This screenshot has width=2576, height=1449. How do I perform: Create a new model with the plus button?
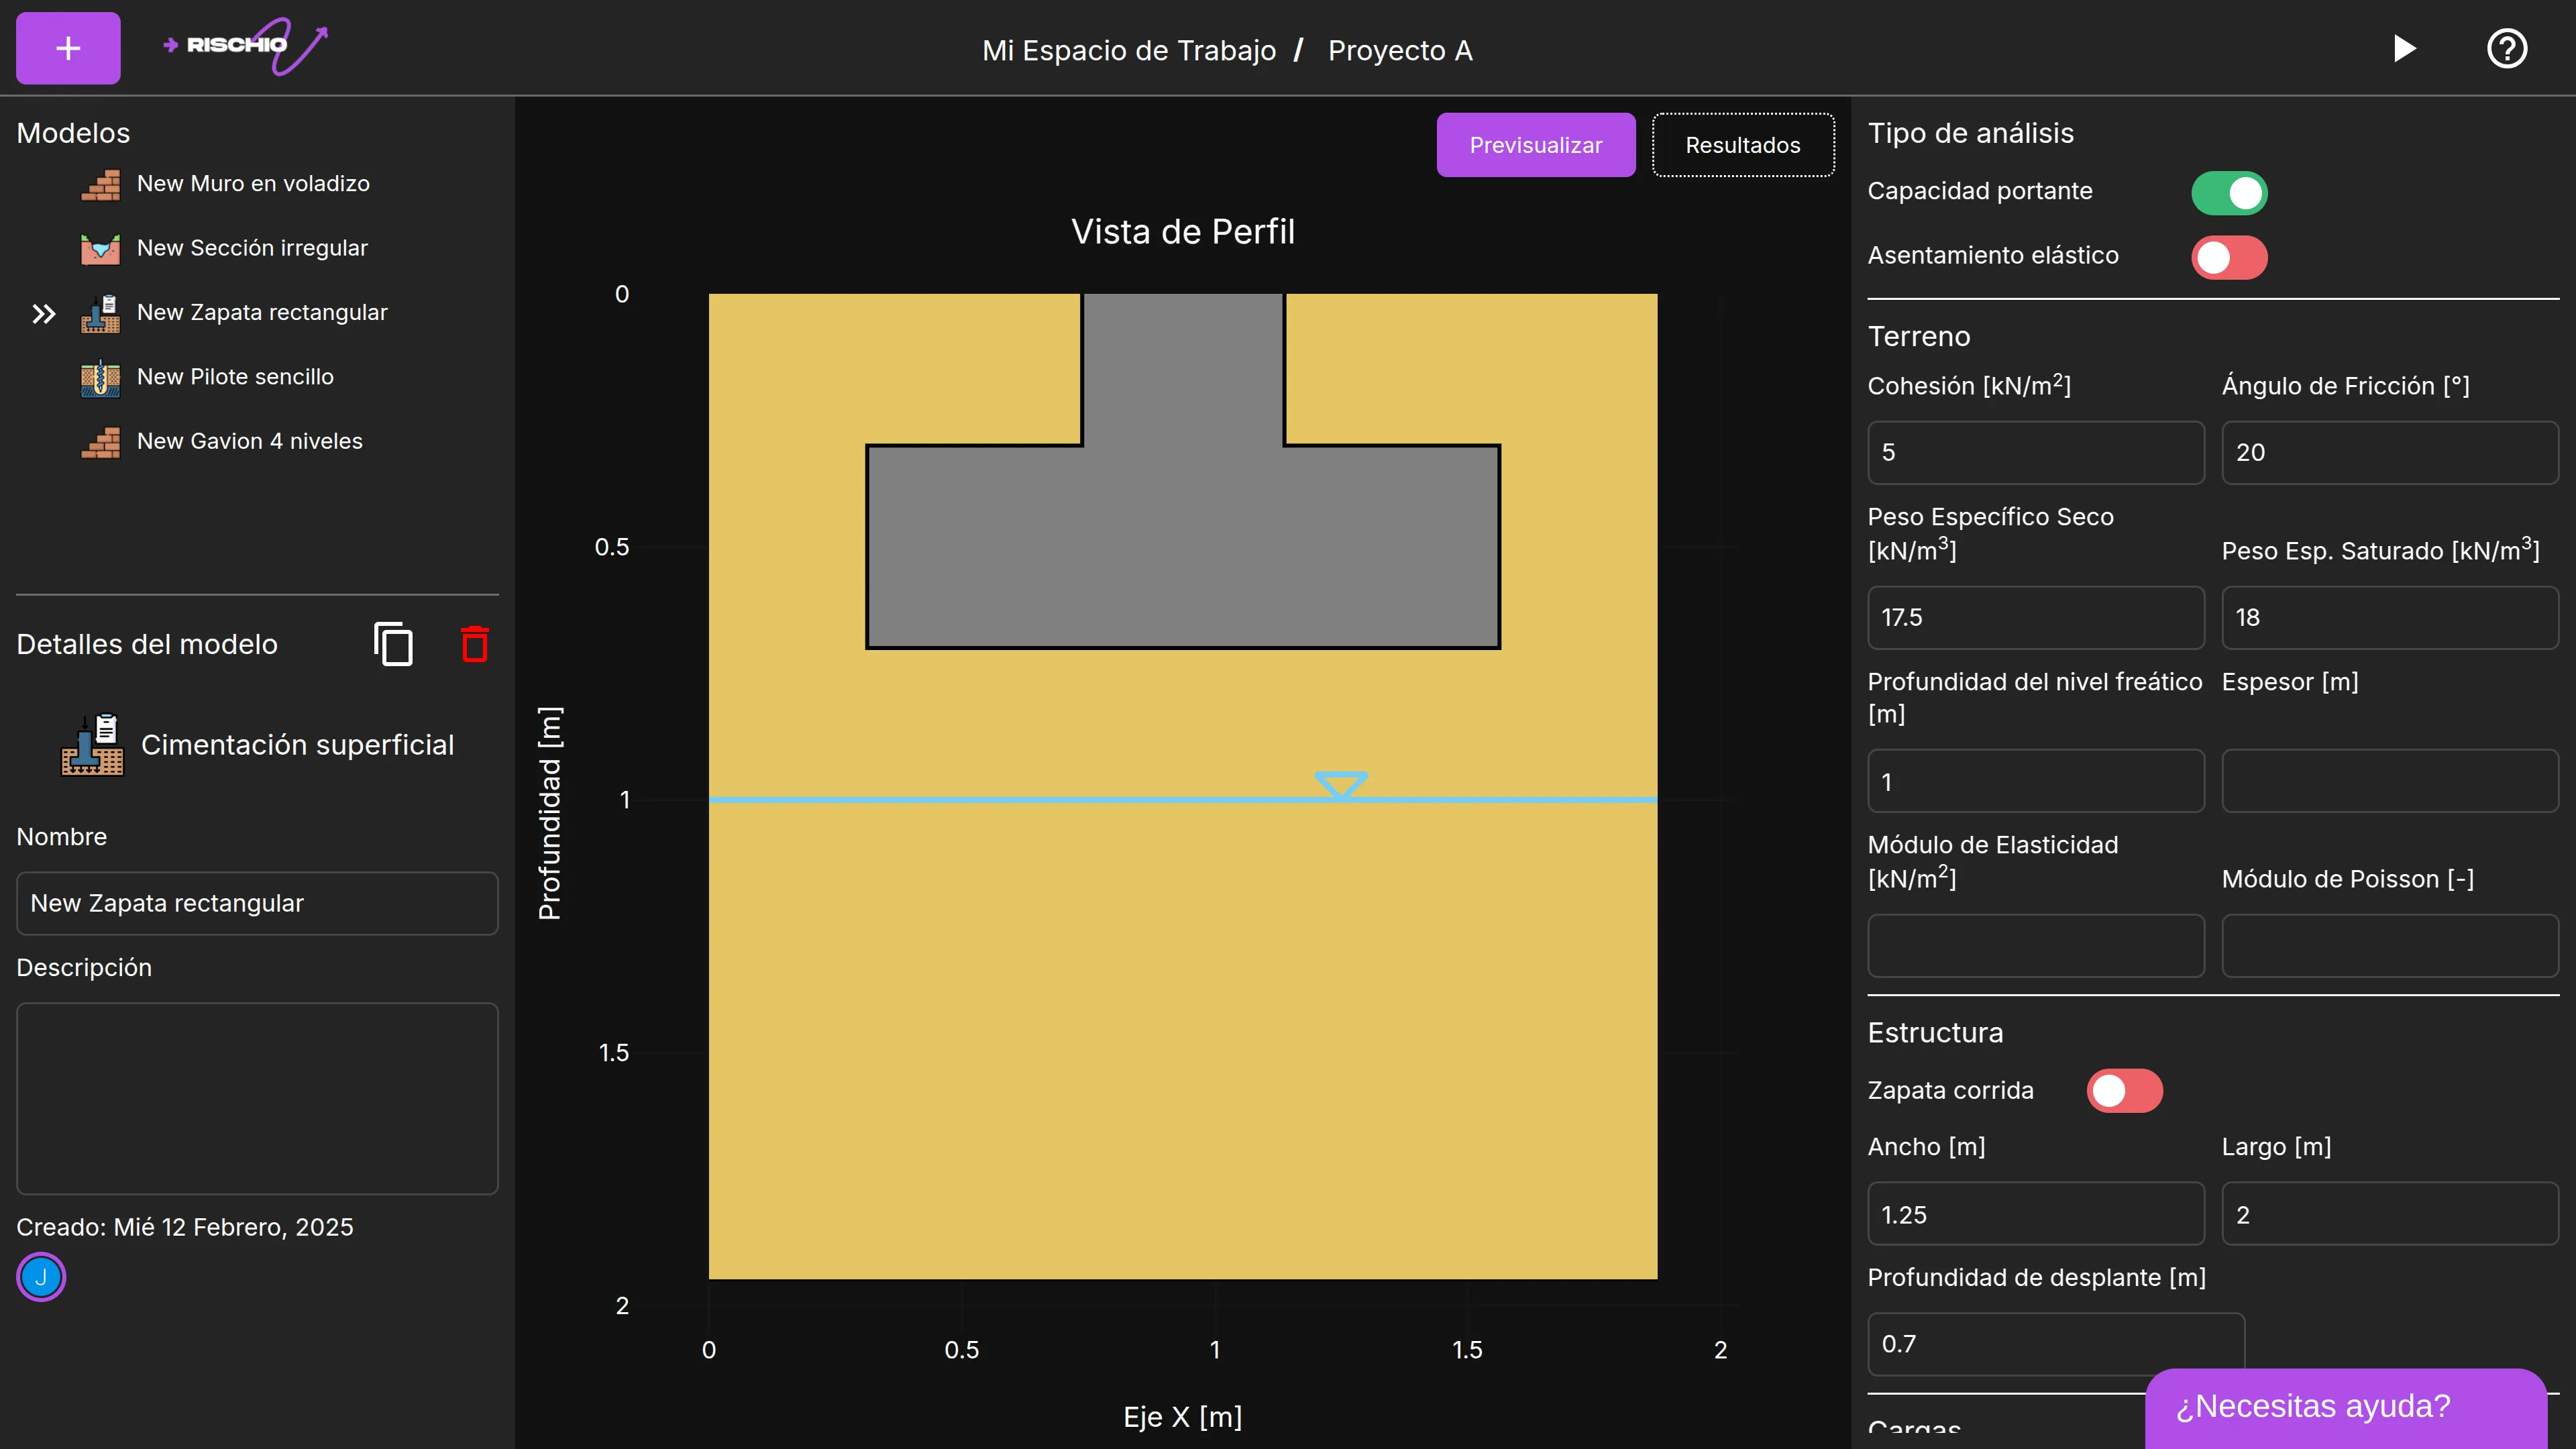pyautogui.click(x=67, y=47)
